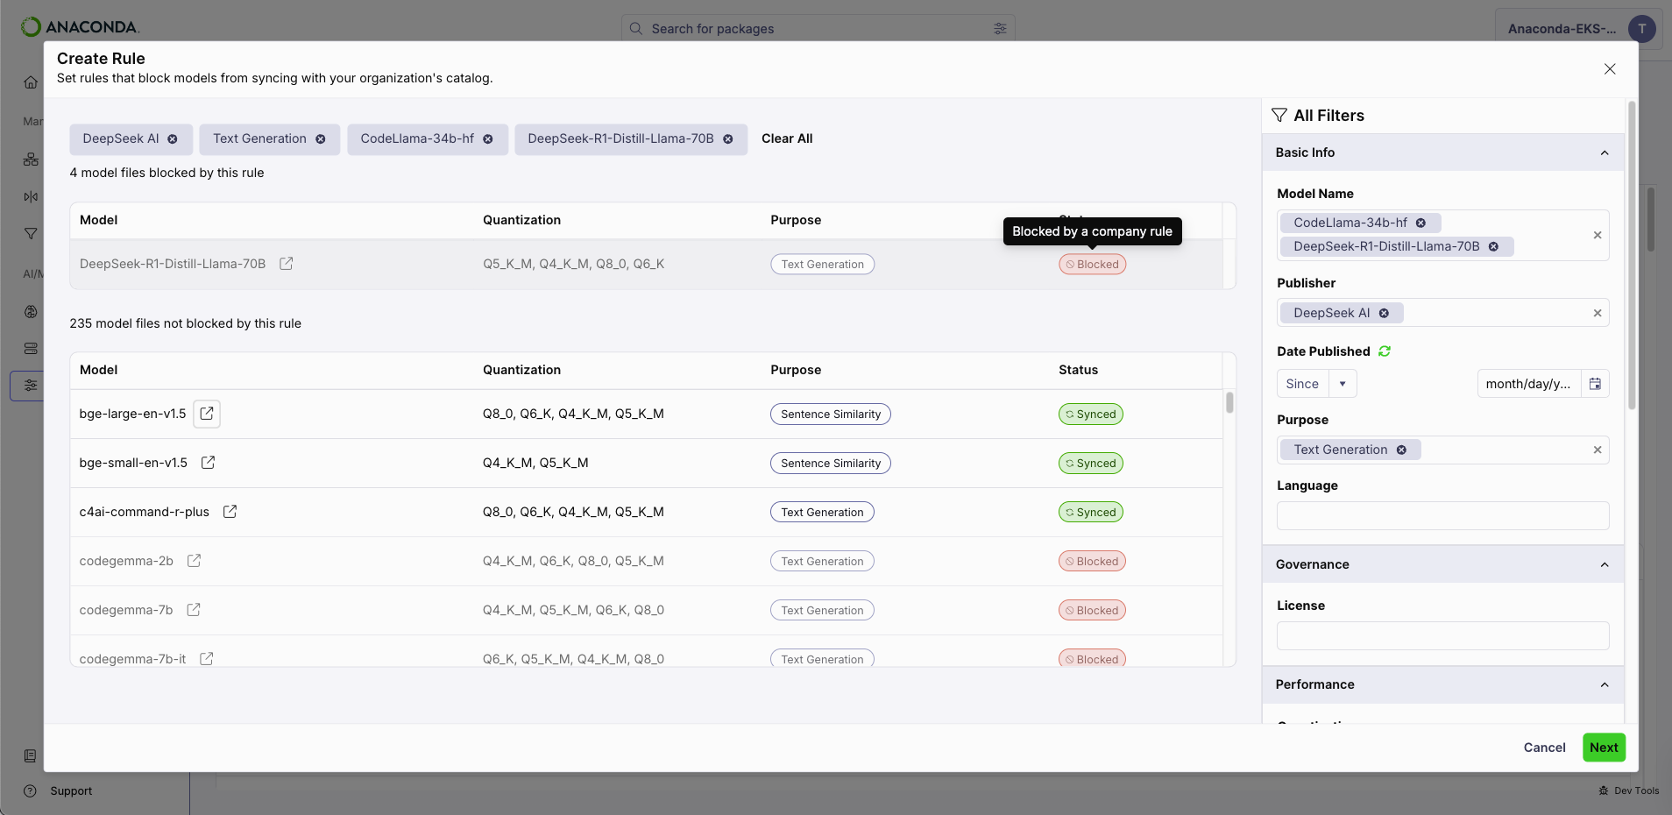Cancel the rule creation
The width and height of the screenshot is (1672, 815).
click(1544, 748)
